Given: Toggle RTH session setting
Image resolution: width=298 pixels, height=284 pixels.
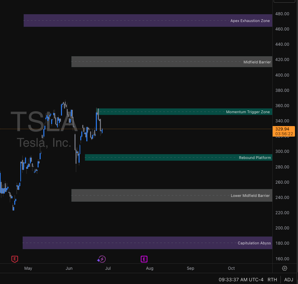Looking at the screenshot, I should (272, 280).
